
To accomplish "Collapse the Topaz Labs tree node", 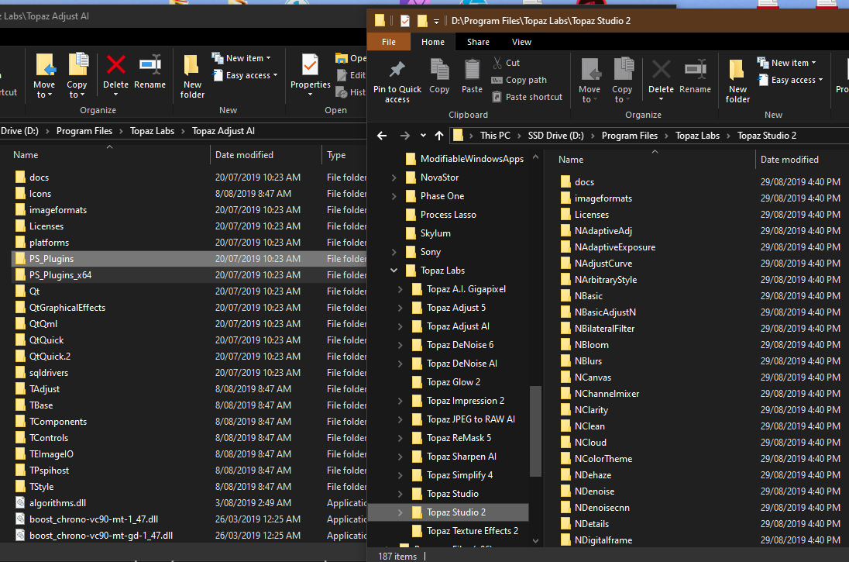I will pos(394,271).
